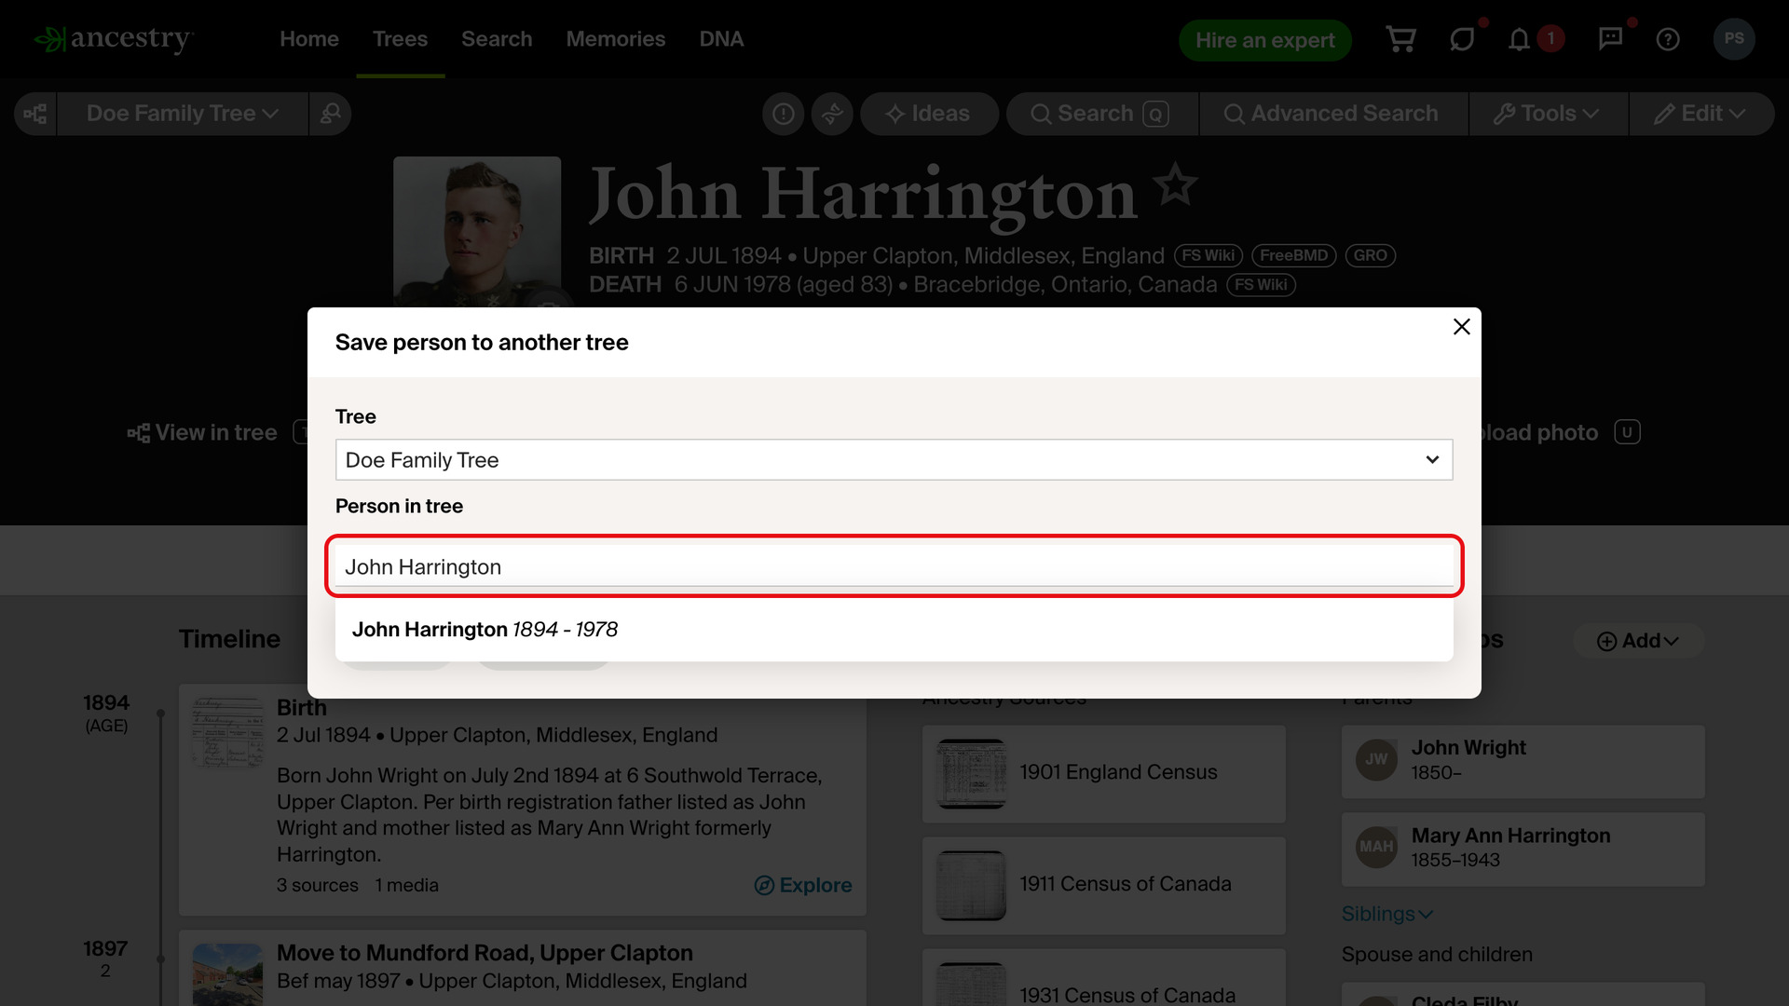
Task: Open the DNA tab
Action: coord(721,39)
